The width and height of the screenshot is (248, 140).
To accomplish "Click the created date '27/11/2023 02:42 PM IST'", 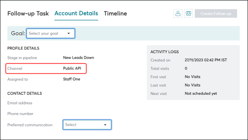I will tap(206, 60).
